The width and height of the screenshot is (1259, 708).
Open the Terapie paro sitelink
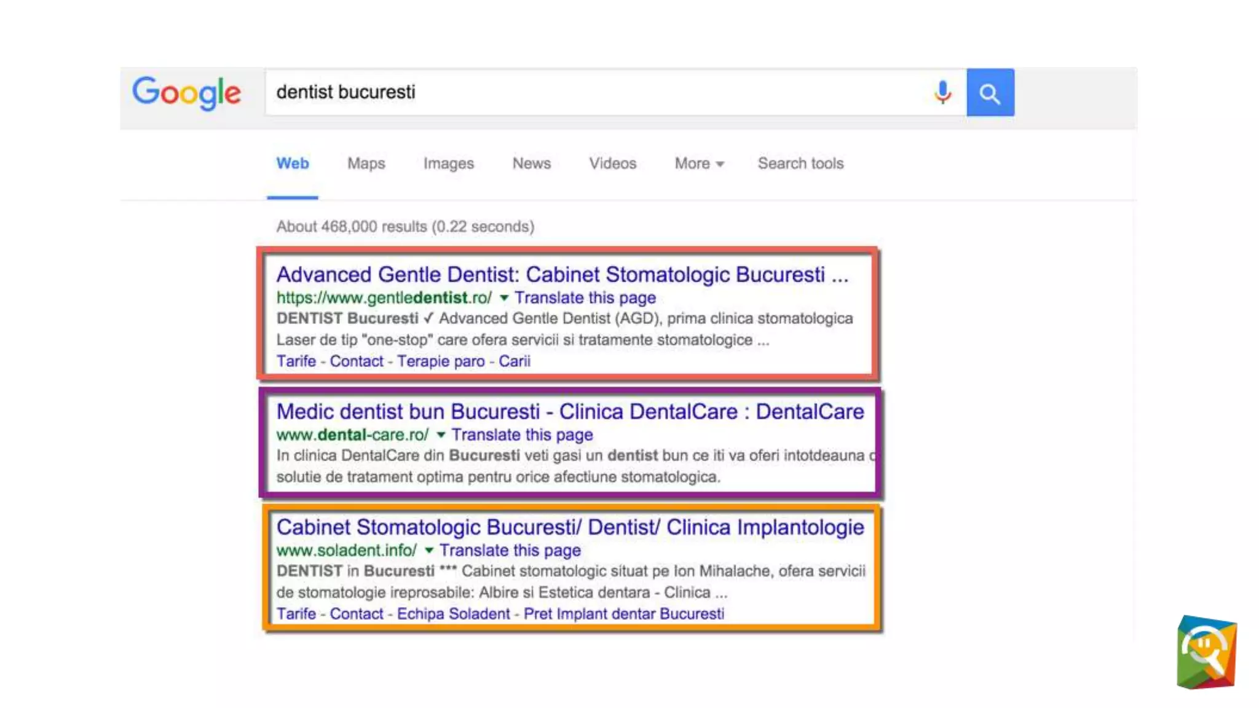point(440,361)
